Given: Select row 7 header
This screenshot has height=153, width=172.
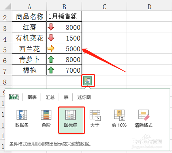Looking at the screenshot, I should [5, 70].
